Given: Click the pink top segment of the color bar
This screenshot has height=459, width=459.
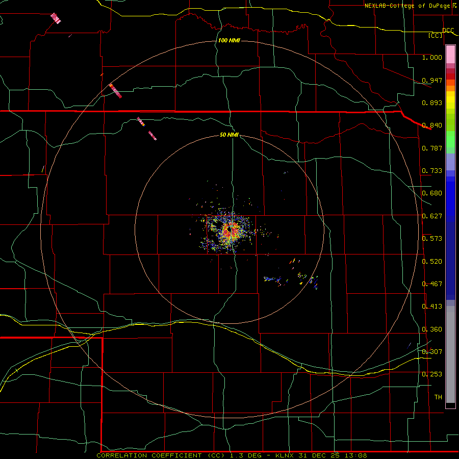Looking at the screenshot, I should [450, 54].
